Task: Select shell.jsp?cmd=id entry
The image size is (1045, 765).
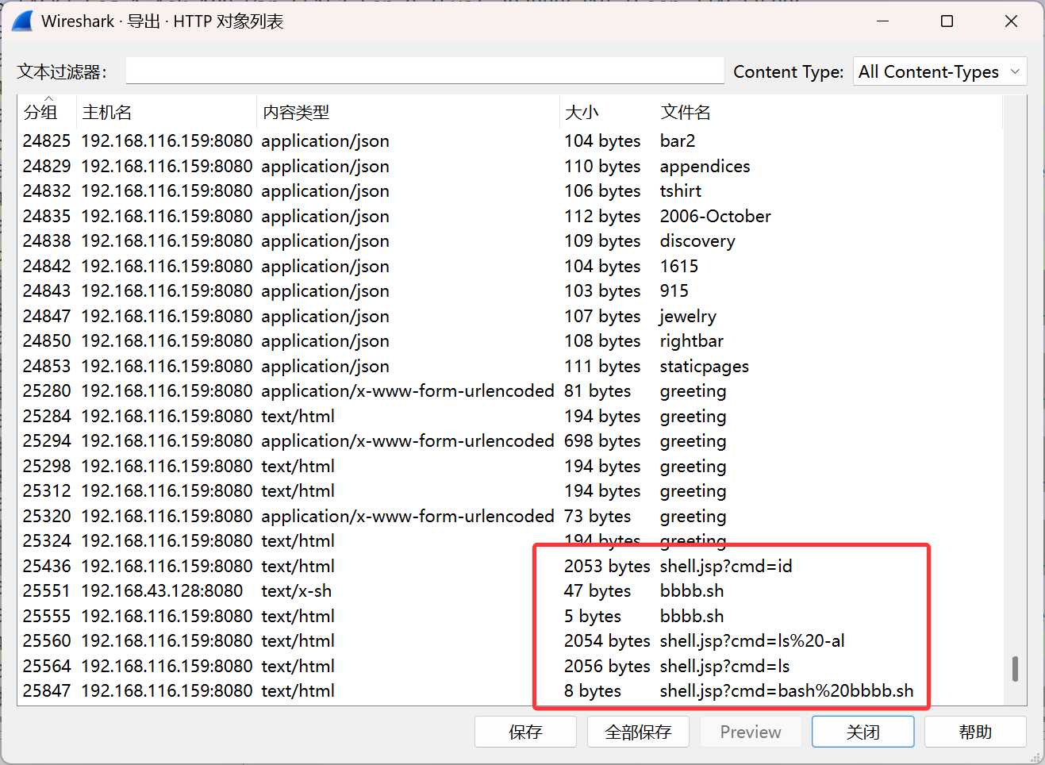Action: (509, 566)
